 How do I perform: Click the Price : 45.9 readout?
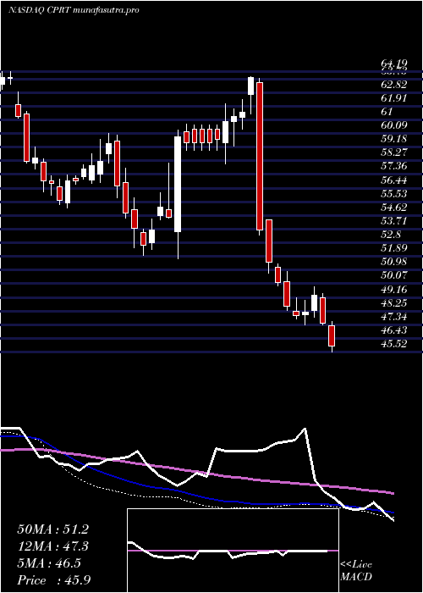[x=54, y=579]
